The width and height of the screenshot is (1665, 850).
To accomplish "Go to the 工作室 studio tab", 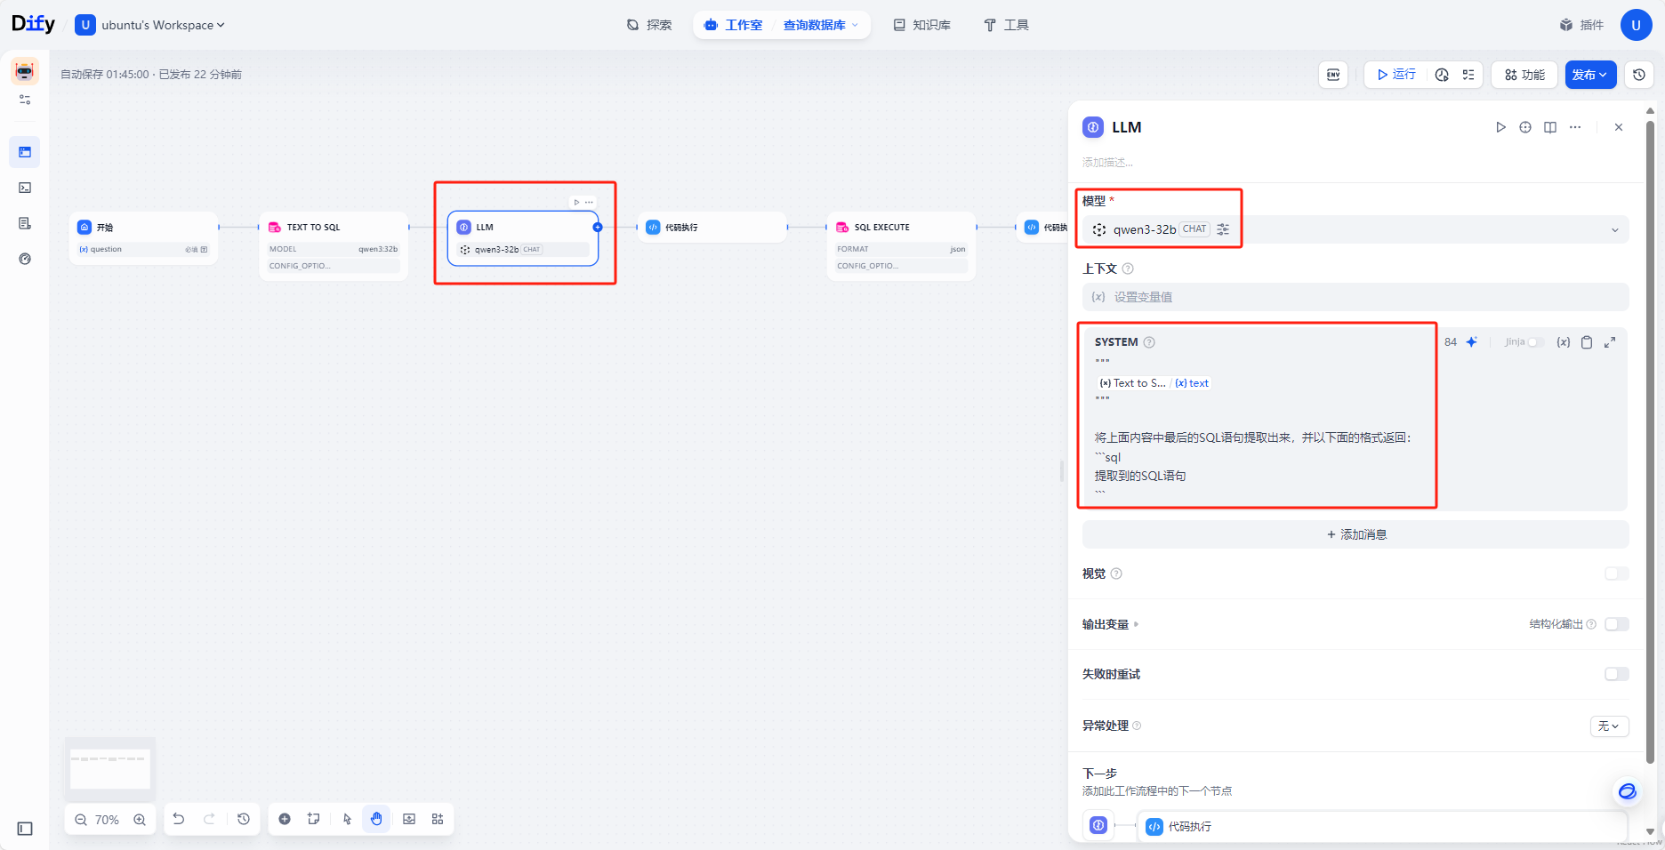I will [x=734, y=25].
